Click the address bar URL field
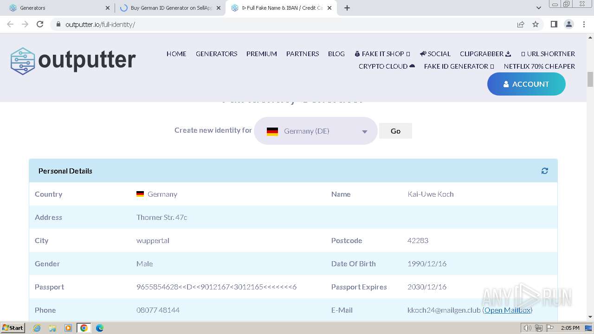Screen dimensions: 594x334 (278, 24)
